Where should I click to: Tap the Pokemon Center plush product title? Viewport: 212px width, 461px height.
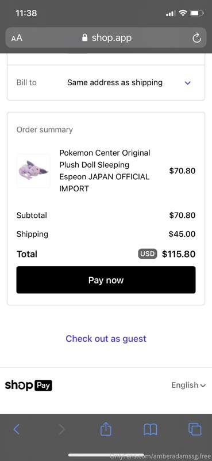coord(105,171)
